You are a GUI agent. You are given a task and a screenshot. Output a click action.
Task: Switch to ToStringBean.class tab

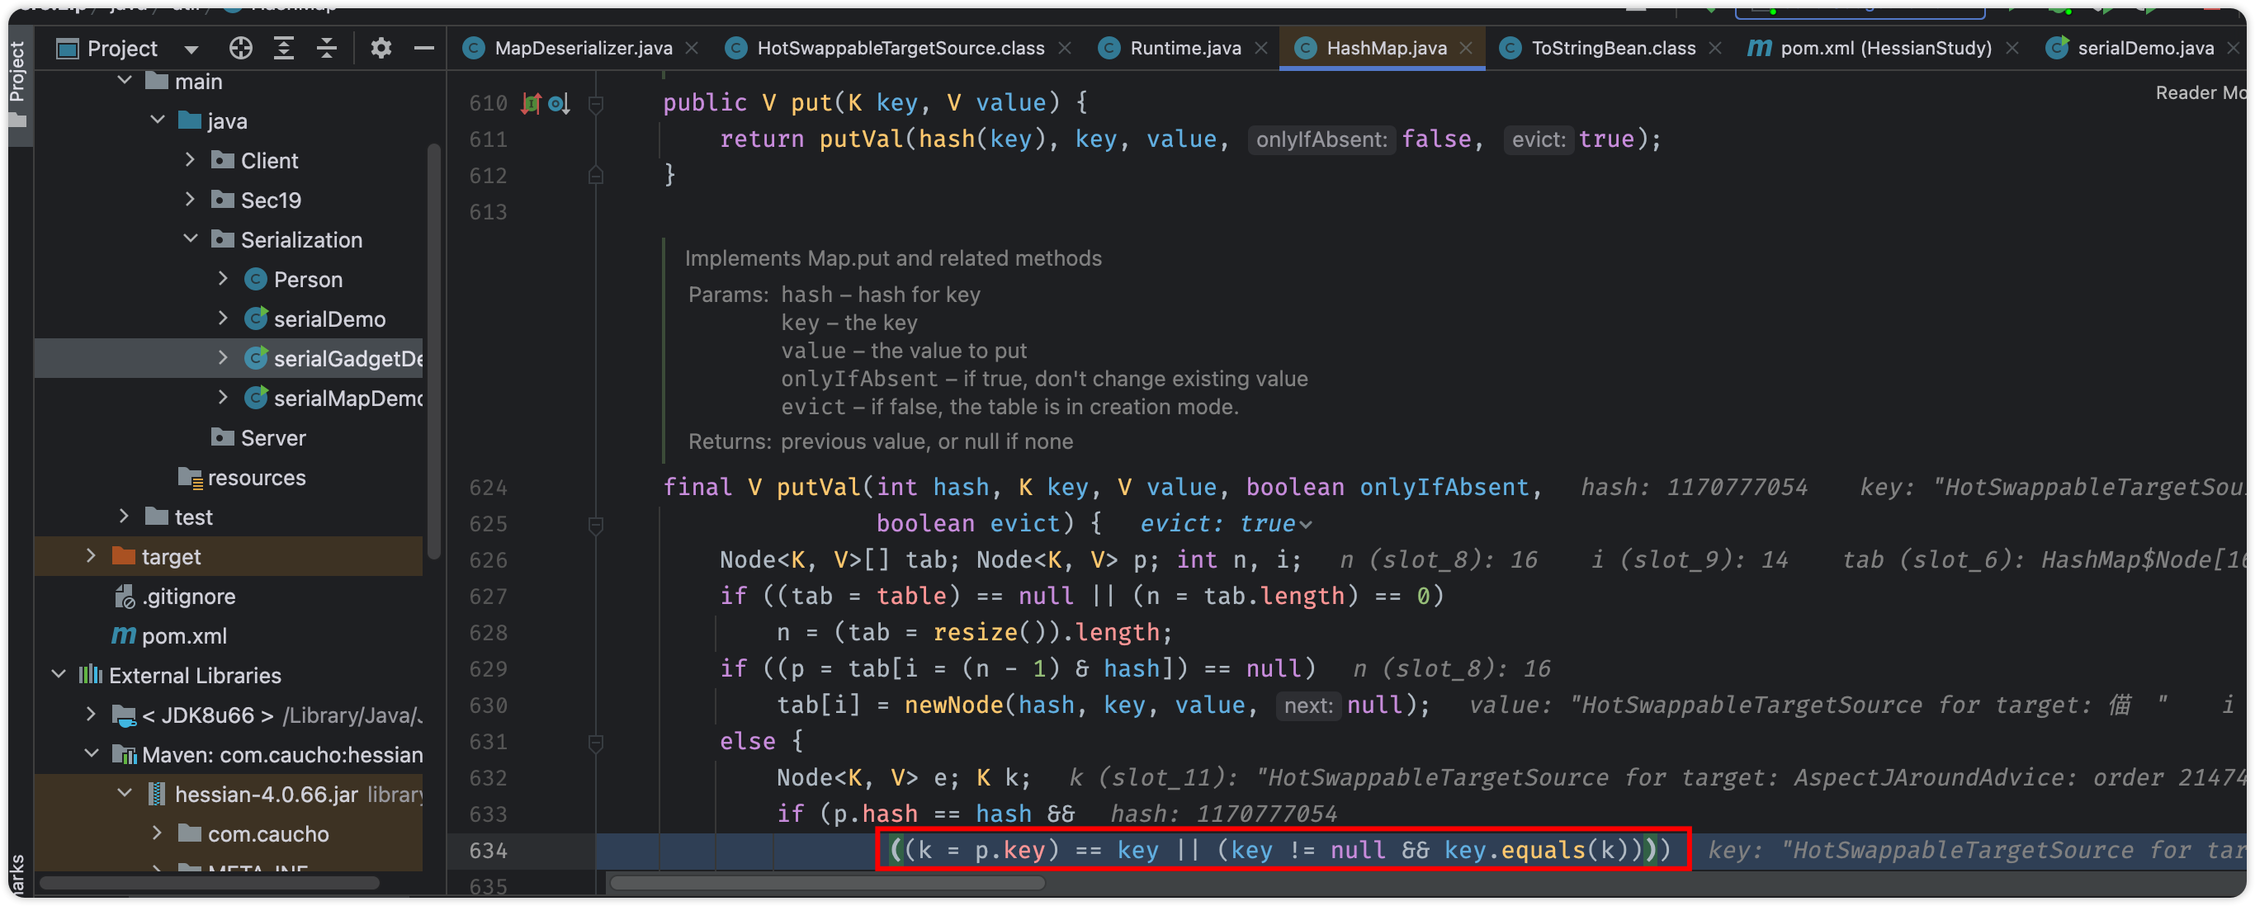coord(1614,48)
